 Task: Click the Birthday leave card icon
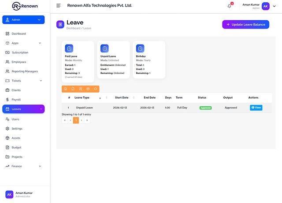(x=140, y=49)
